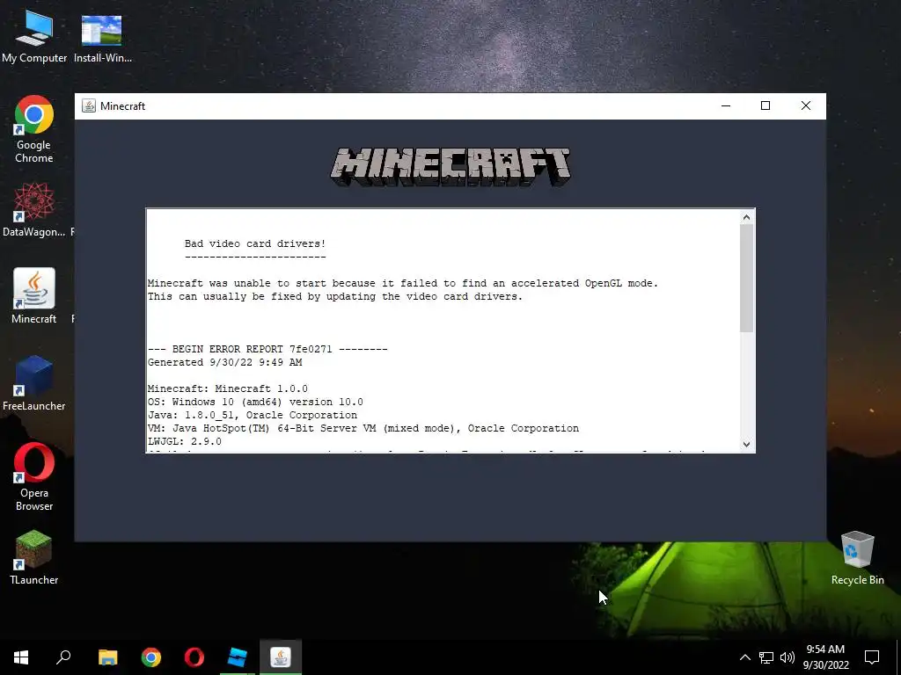Open File Explorer from taskbar
The height and width of the screenshot is (675, 901).
pos(107,657)
